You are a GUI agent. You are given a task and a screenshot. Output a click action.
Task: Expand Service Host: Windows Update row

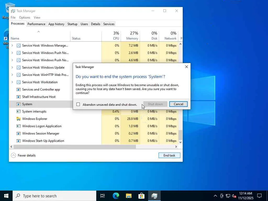(x=12, y=68)
